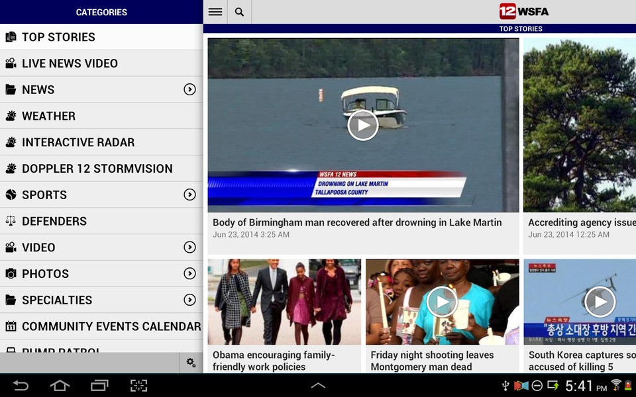Open South Korea captures story headline
This screenshot has width=636, height=397.
582,361
